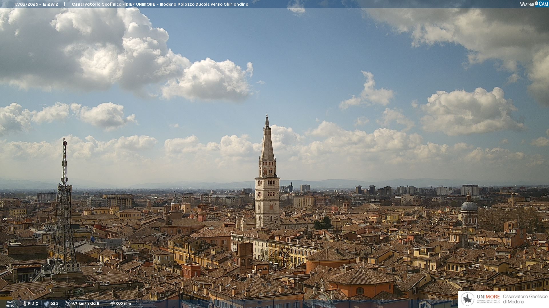The width and height of the screenshot is (549, 308).
Task: Click the 9.7 km/h da E wind reading
Action: point(85,303)
